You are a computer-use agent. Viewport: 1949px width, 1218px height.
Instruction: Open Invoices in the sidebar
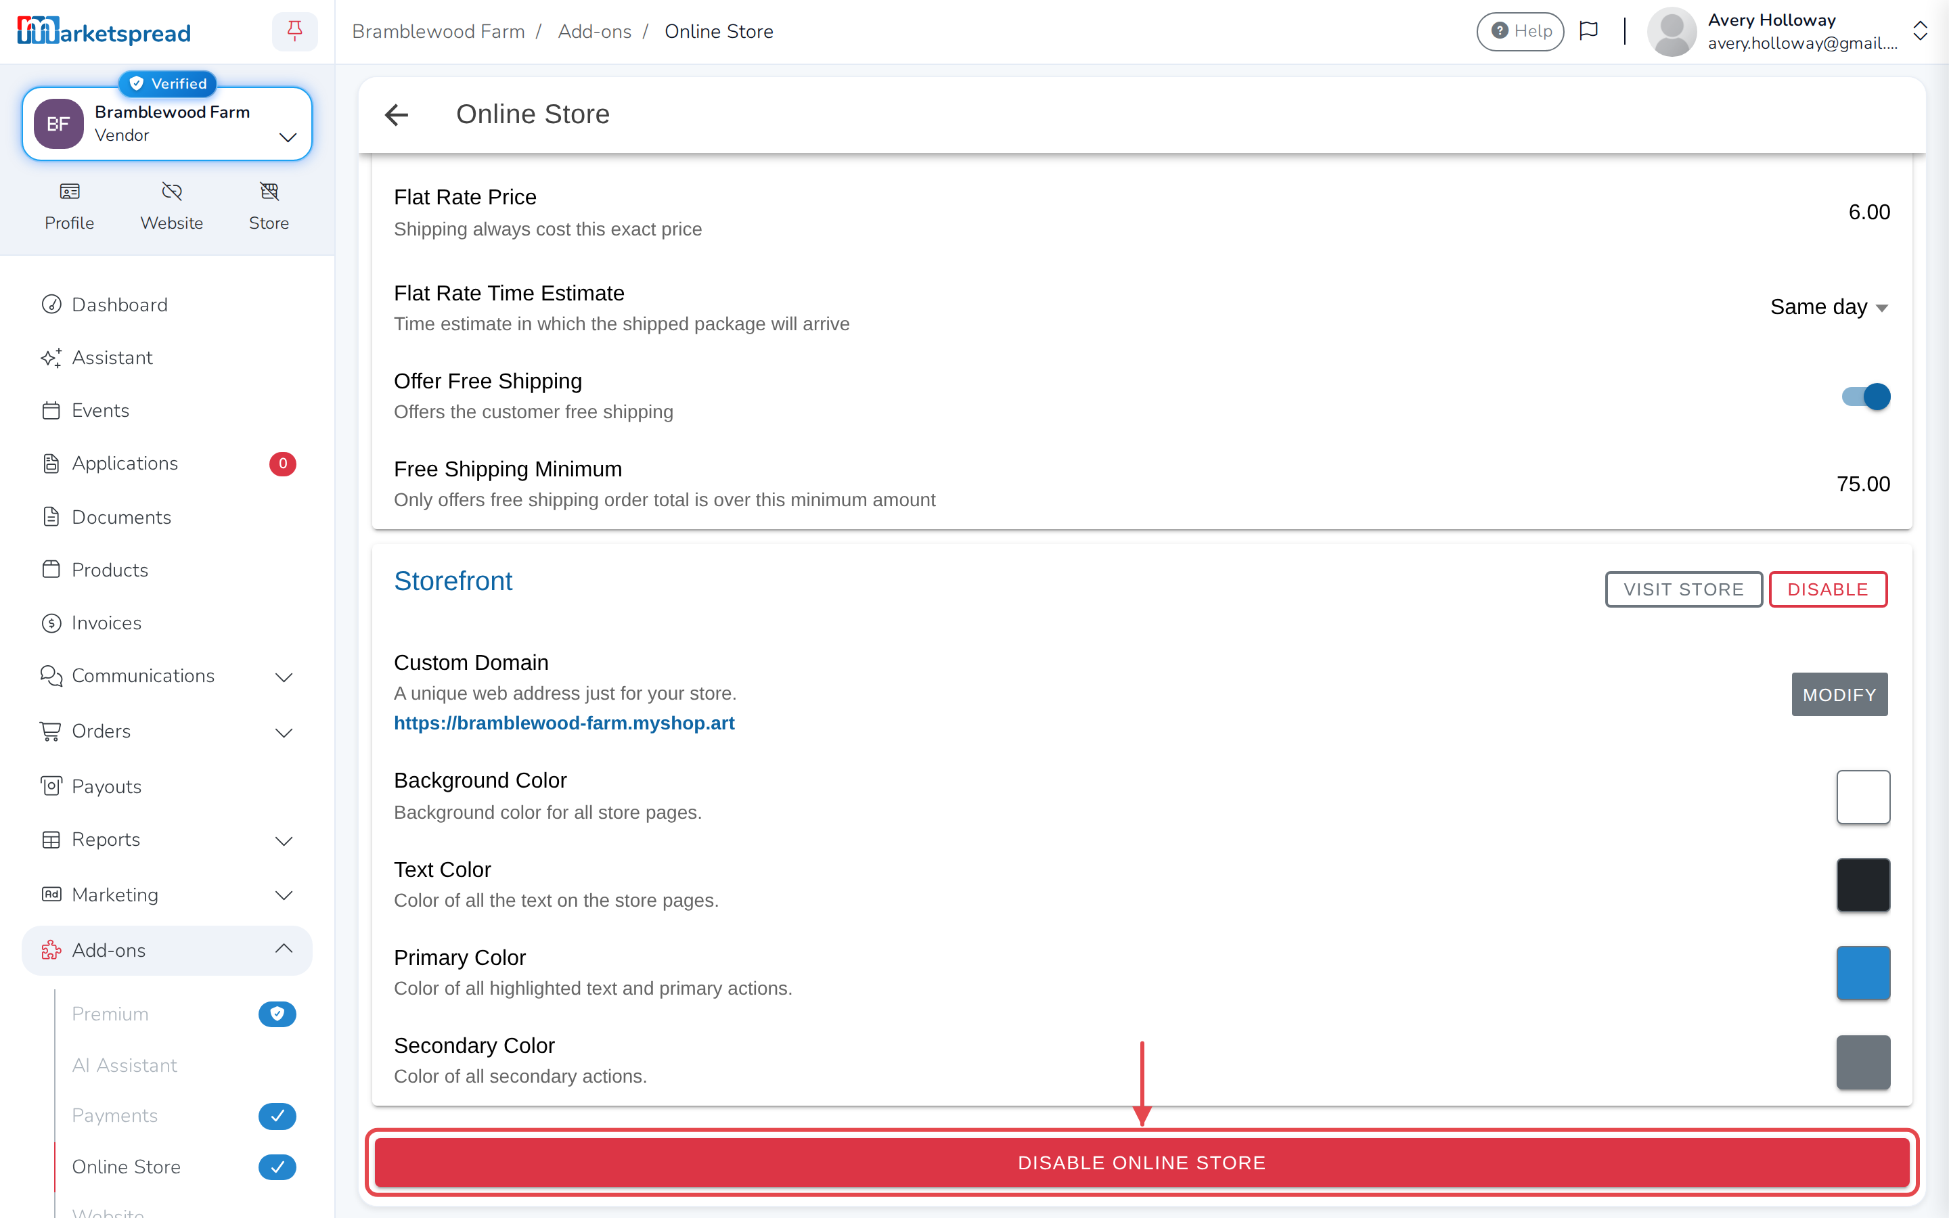coord(168,623)
